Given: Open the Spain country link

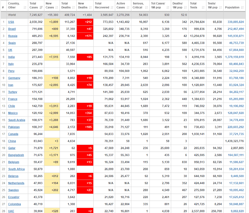Looking at the screenshot, I should 12,43.
